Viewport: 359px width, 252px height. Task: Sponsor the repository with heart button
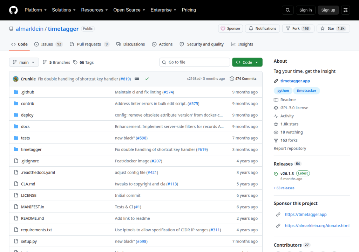(x=230, y=29)
